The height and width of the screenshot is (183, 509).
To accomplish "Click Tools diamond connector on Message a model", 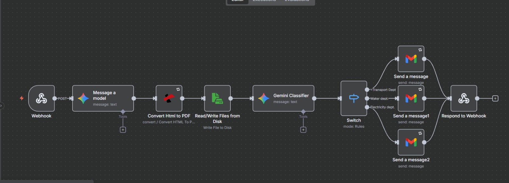I will 123,112.
